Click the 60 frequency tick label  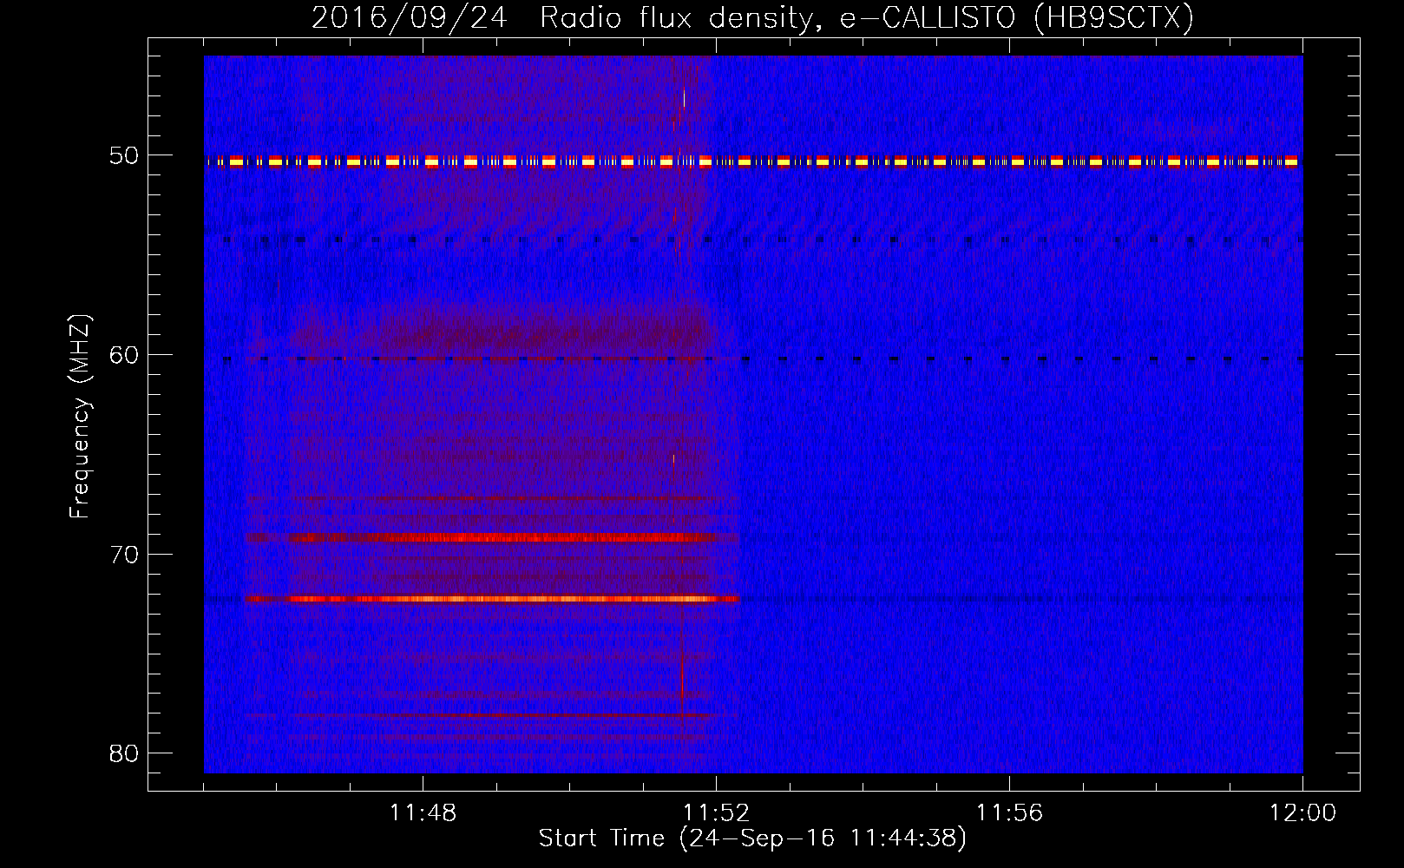124,355
